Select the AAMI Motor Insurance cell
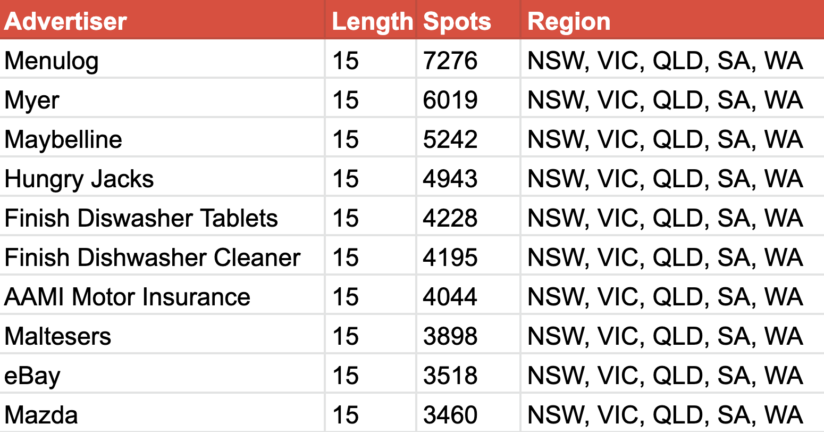The height and width of the screenshot is (432, 824). (162, 295)
